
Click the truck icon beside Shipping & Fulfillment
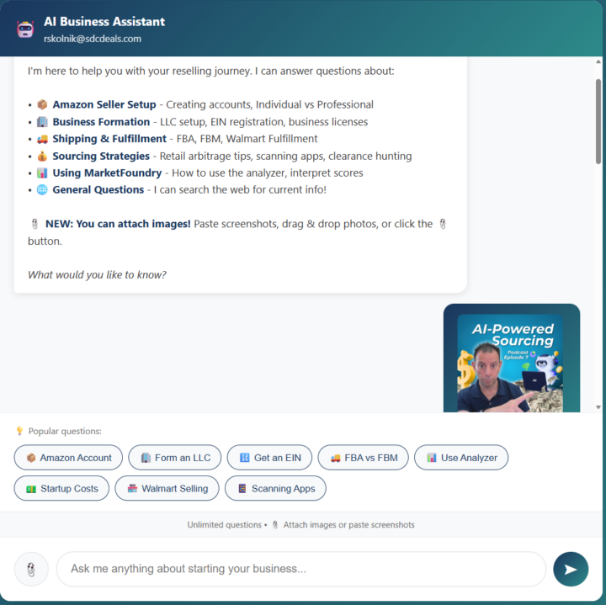tap(42, 139)
